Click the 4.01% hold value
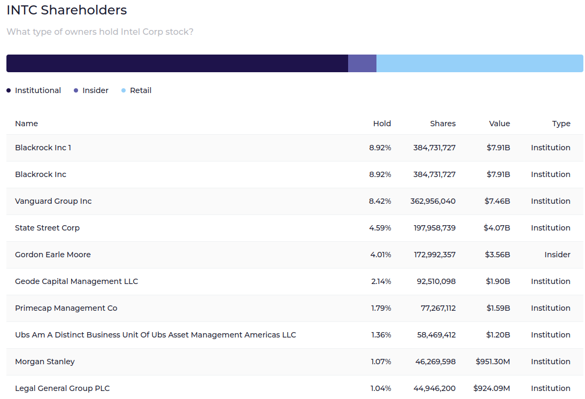 click(381, 255)
